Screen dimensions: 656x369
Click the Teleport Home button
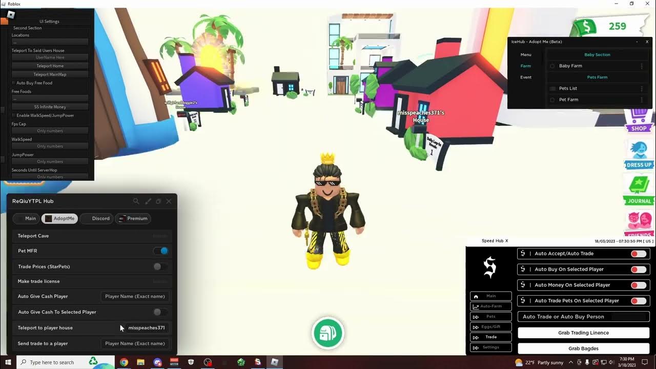click(x=50, y=66)
